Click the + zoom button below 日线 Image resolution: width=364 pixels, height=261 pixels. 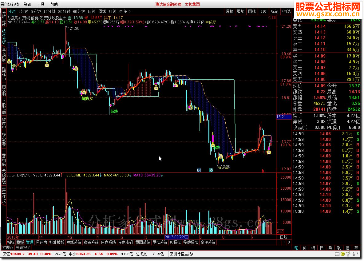pyautogui.click(x=279, y=242)
